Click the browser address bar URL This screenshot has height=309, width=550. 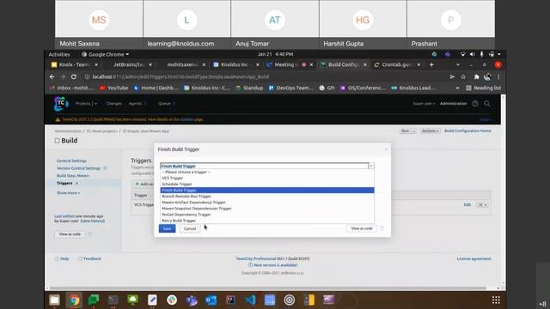click(x=180, y=76)
